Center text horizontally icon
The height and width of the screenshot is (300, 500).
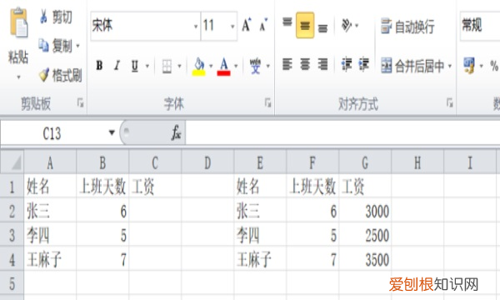pos(305,64)
